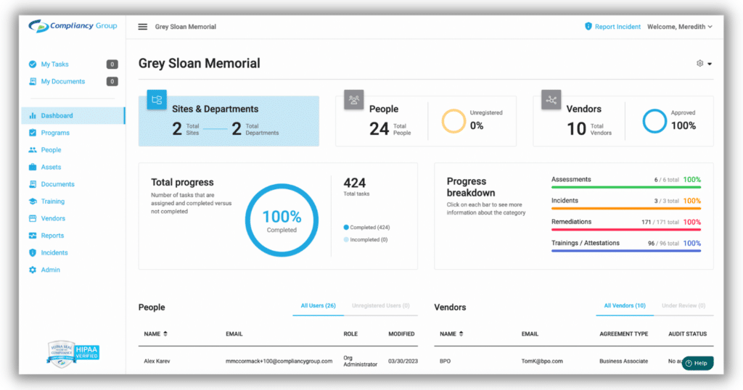
Task: Sort People table by Name arrows
Action: point(165,333)
